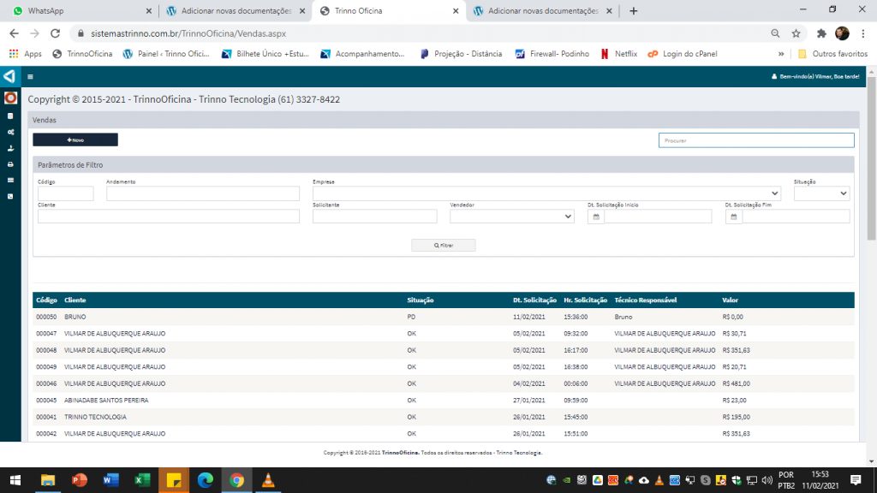Click the phone icon in sidebar
The image size is (877, 493).
click(10, 196)
